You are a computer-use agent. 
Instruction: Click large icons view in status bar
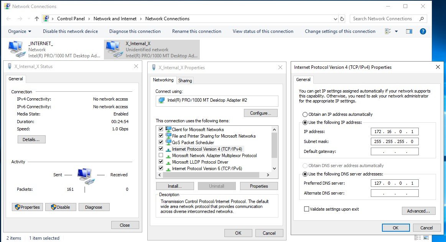click(426, 238)
